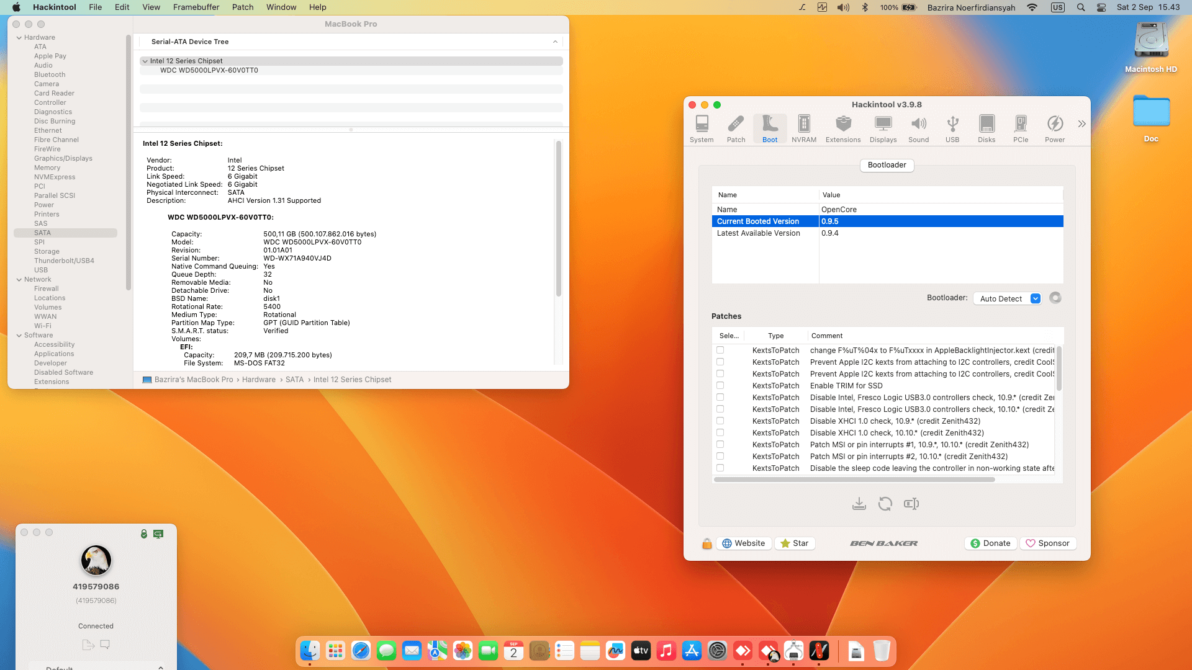Click the refresh icon below patches
This screenshot has height=670, width=1192.
[x=885, y=504]
